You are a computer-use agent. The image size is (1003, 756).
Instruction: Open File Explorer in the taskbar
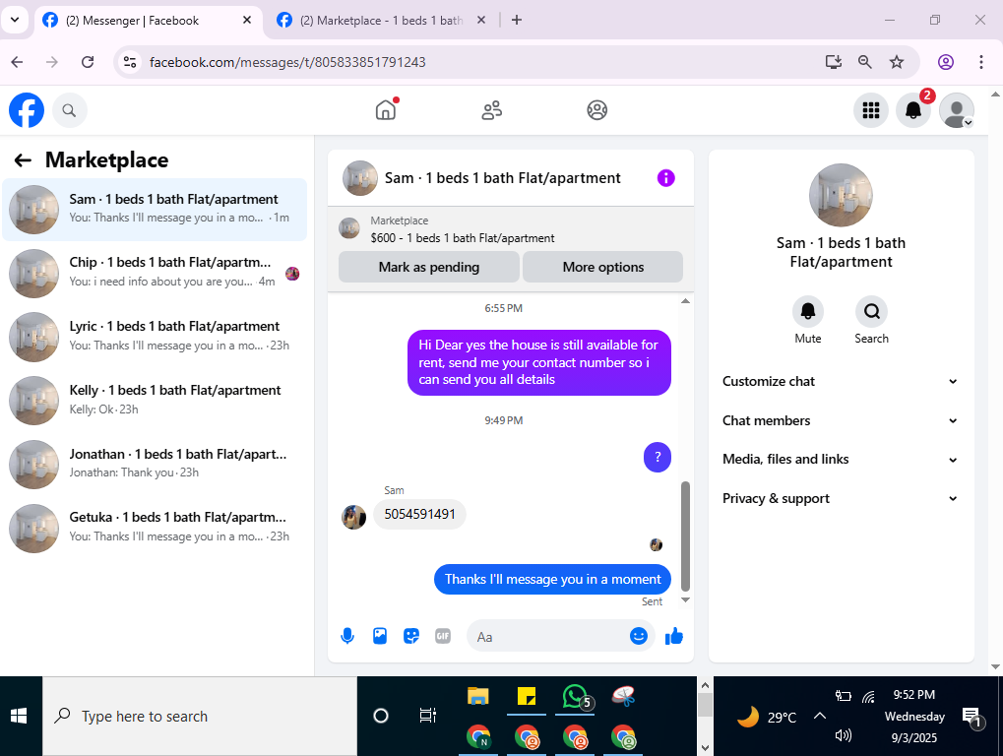[478, 697]
